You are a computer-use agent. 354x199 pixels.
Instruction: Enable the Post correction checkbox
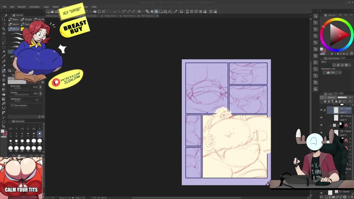click(12, 105)
